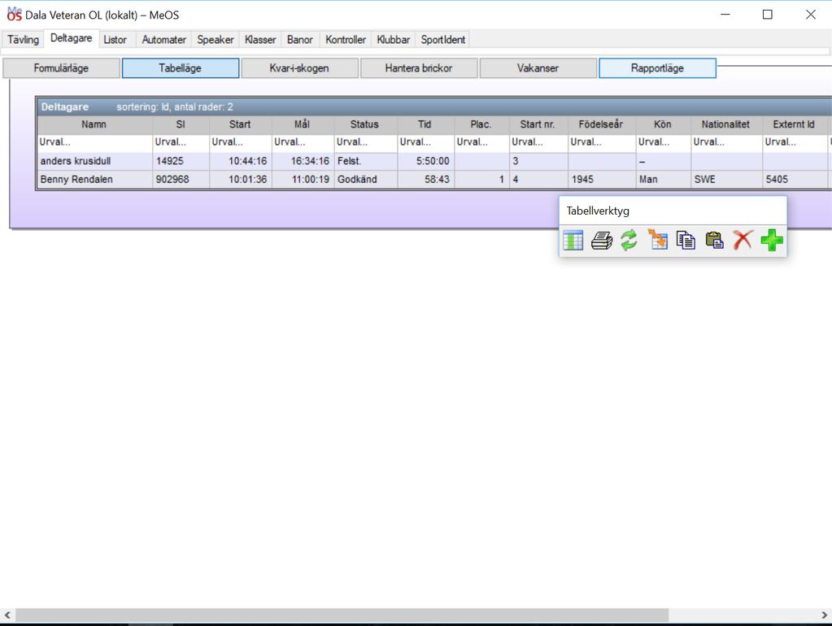Click the orange arrow table icon in Tabellverktyg
Screen dimensions: 832x626
pos(657,240)
